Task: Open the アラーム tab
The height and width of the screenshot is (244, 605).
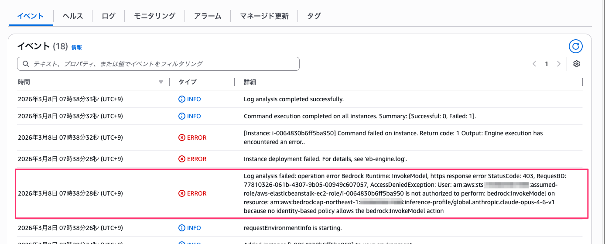Action: coord(207,16)
